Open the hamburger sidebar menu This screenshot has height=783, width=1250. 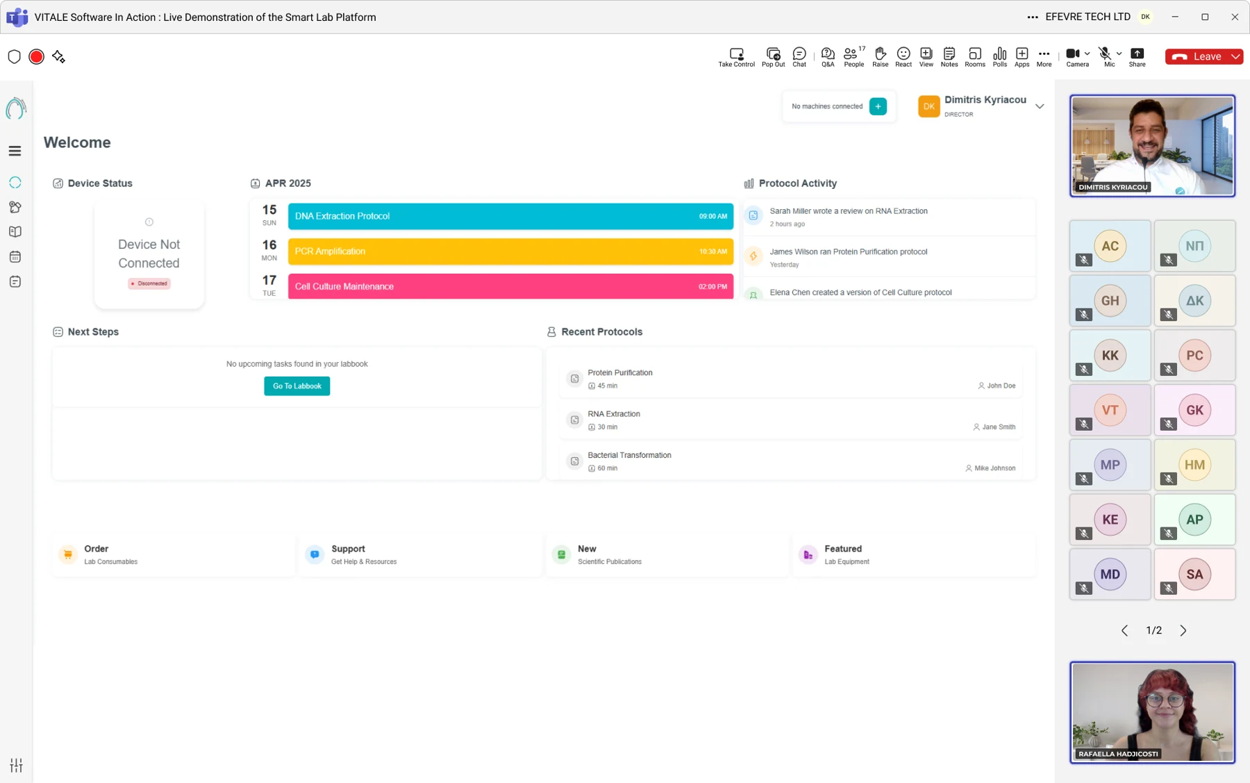(15, 151)
